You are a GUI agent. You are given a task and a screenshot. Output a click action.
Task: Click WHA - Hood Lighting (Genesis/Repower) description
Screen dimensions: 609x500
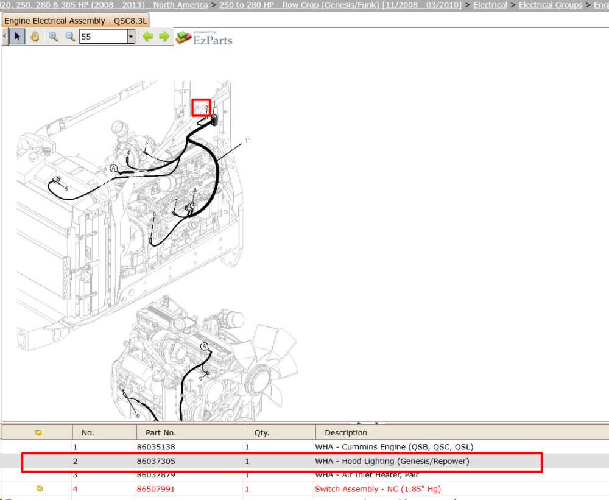(x=392, y=461)
